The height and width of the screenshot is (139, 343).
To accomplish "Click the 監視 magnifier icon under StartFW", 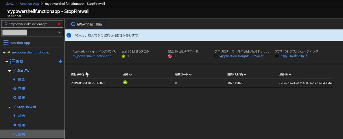I will [x=15, y=98].
